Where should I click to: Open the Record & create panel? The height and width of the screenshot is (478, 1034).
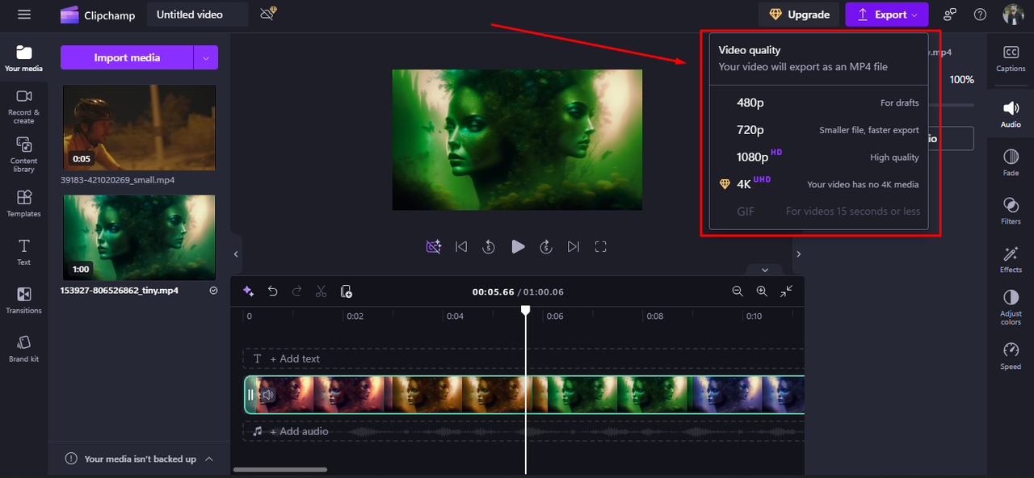23,106
